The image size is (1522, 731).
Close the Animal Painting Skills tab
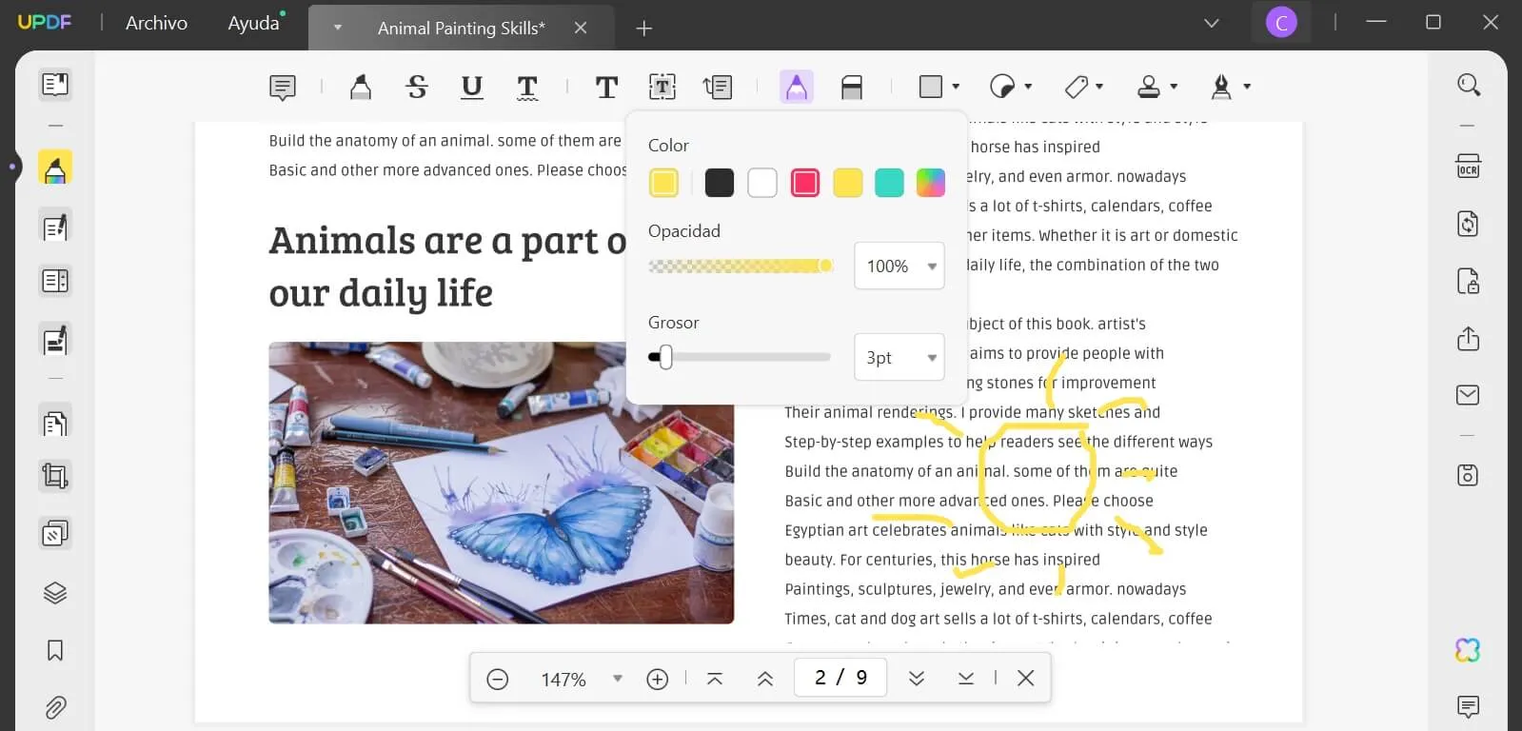pyautogui.click(x=581, y=29)
